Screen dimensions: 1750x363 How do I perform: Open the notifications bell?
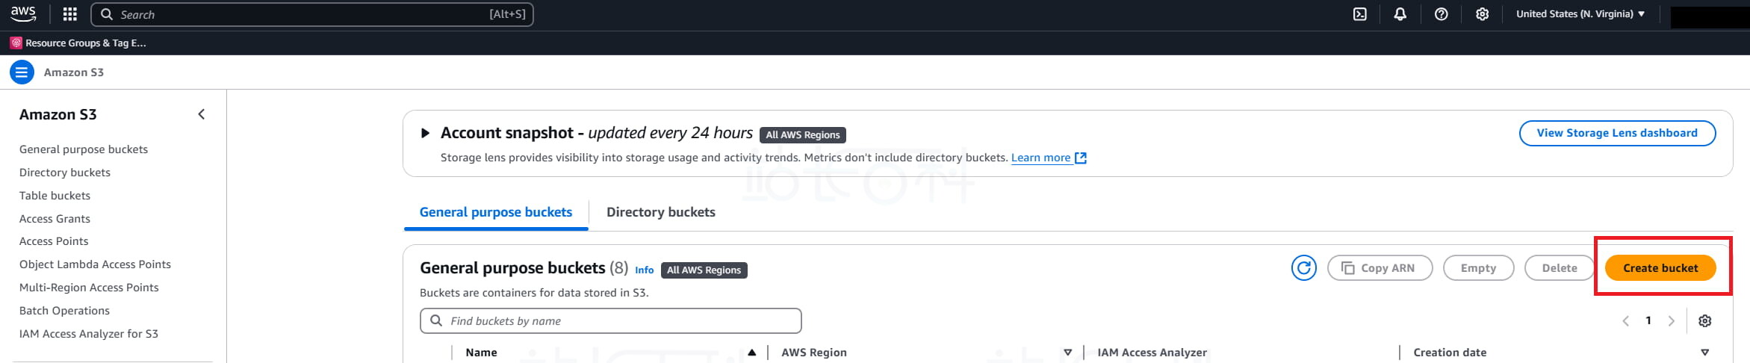(1400, 14)
